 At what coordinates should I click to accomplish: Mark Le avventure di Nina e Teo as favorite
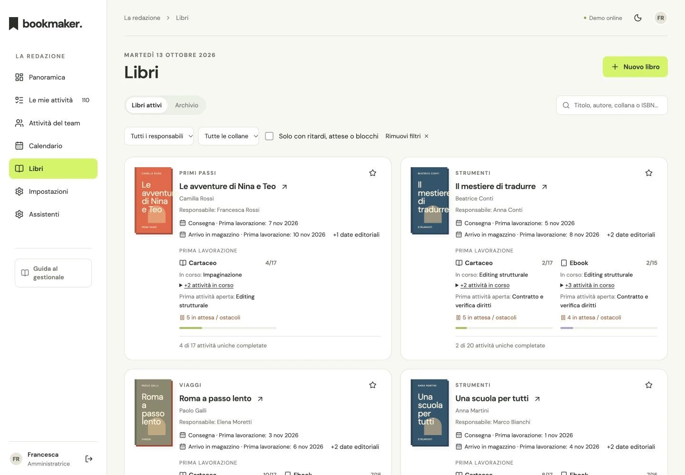(x=373, y=173)
